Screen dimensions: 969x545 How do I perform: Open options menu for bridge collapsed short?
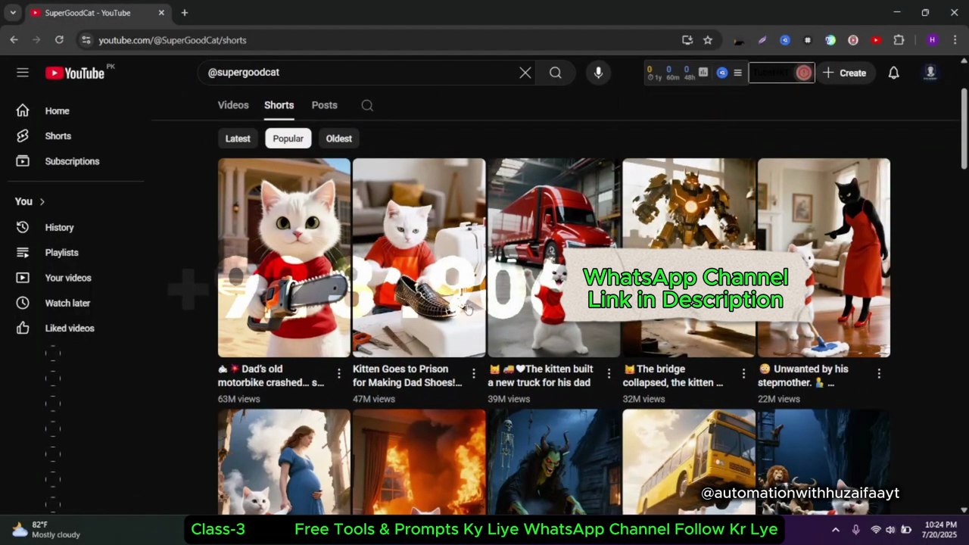743,373
